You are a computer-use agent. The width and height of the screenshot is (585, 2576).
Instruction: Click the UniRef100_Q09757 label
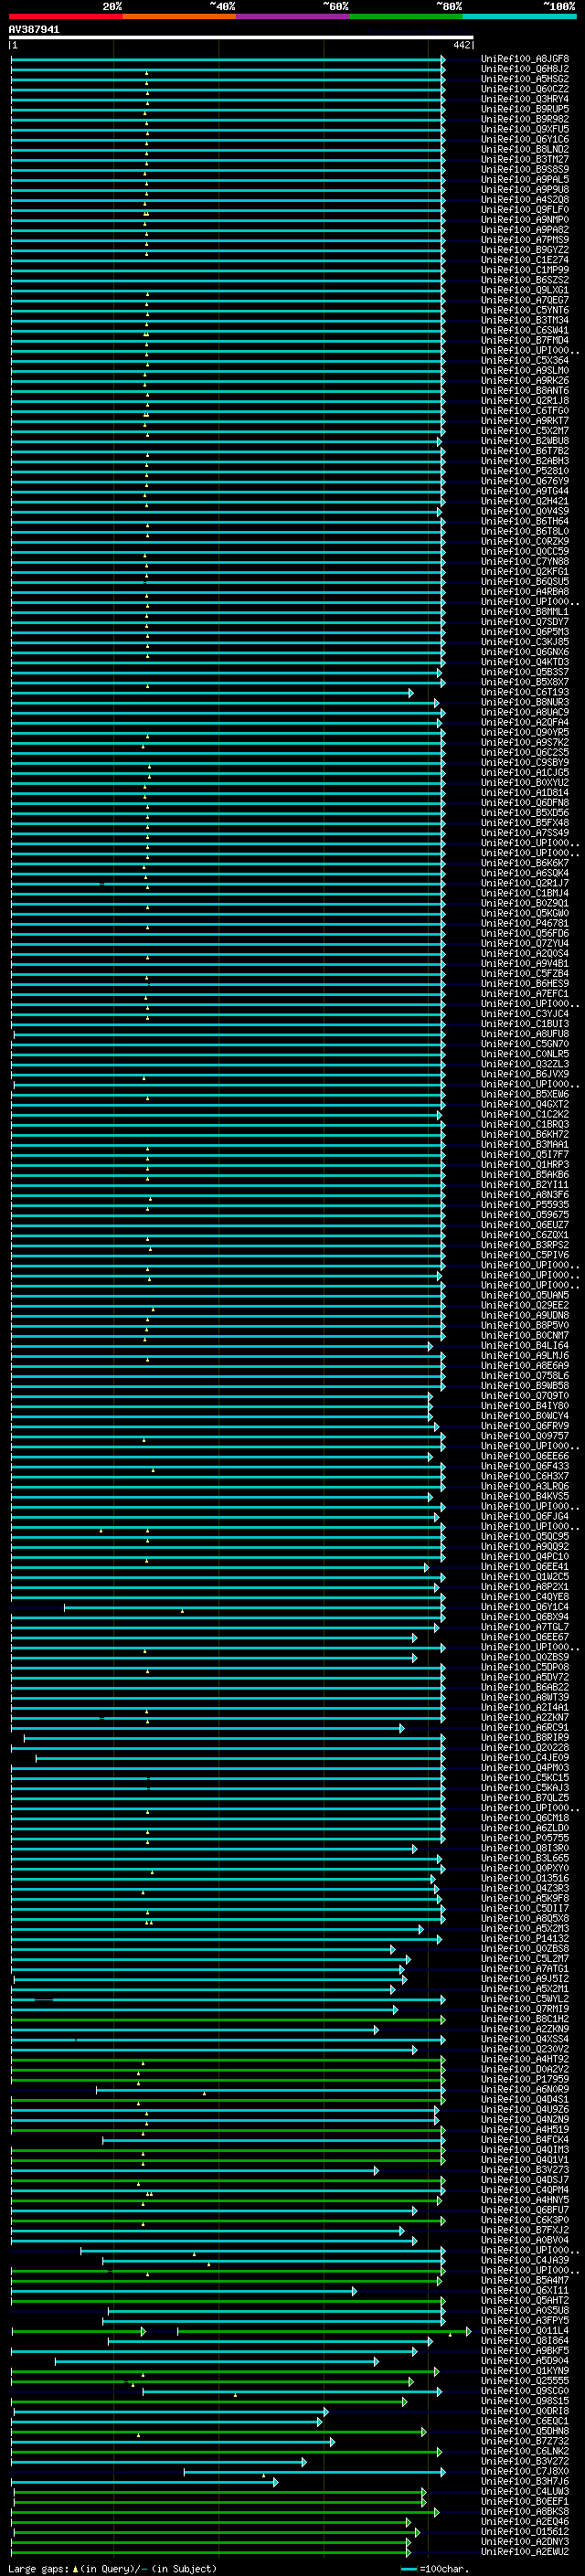525,1435
